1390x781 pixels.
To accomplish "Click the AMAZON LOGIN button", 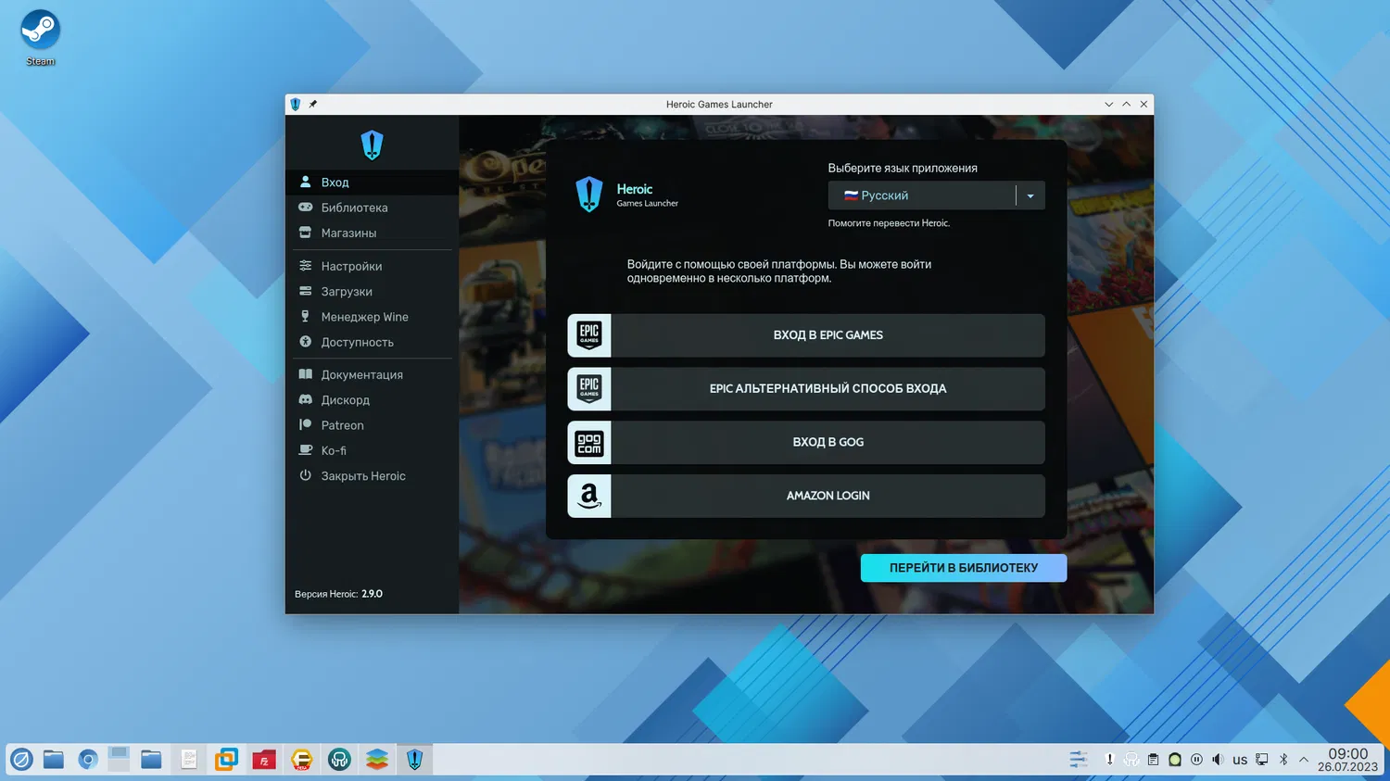I will (x=806, y=497).
